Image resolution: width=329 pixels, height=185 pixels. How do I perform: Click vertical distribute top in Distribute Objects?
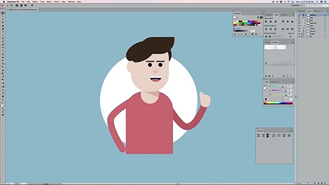(266, 29)
